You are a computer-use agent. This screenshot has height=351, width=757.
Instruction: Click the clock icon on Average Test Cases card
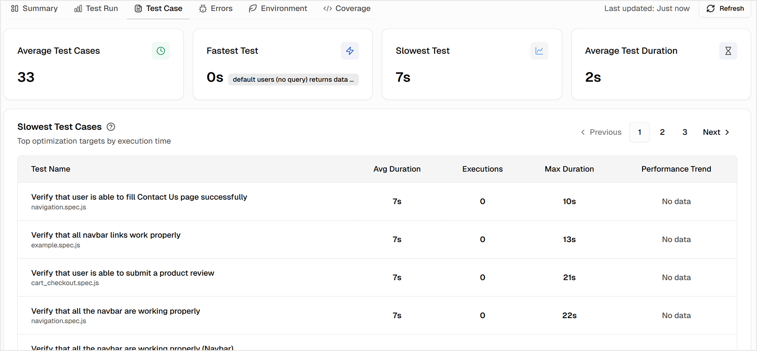click(x=161, y=51)
